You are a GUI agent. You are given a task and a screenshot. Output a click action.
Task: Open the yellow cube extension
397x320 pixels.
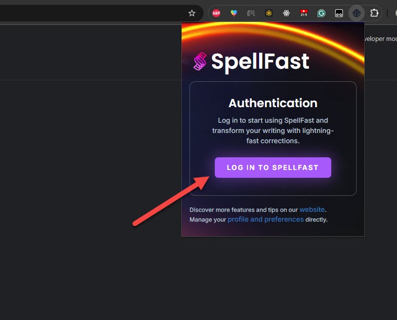click(x=268, y=13)
